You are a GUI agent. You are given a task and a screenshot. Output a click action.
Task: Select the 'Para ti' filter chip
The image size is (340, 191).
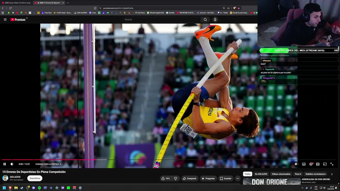298,174
